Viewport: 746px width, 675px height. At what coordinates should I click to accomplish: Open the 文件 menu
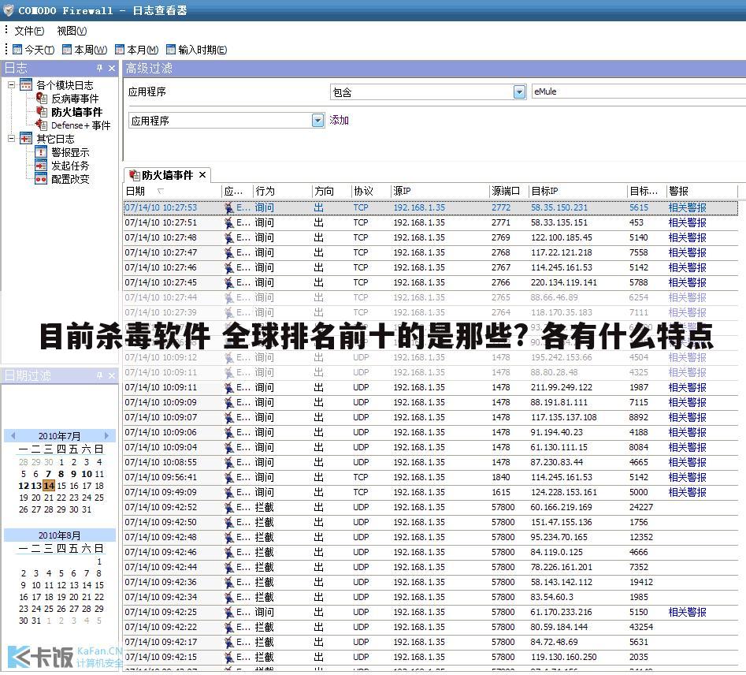[29, 31]
